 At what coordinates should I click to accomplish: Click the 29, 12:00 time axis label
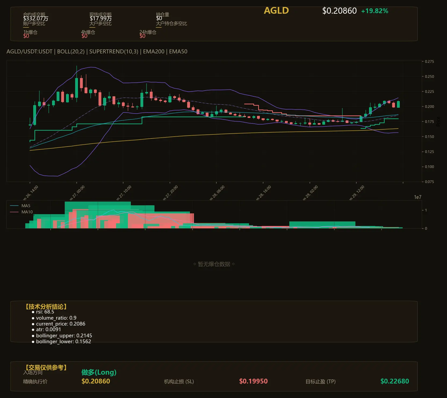coord(357,193)
